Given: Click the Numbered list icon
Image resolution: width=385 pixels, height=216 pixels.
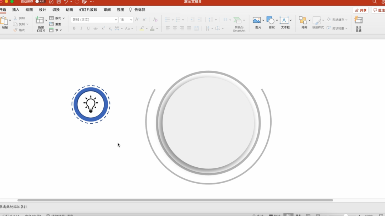Looking at the screenshot, I should pos(178,20).
